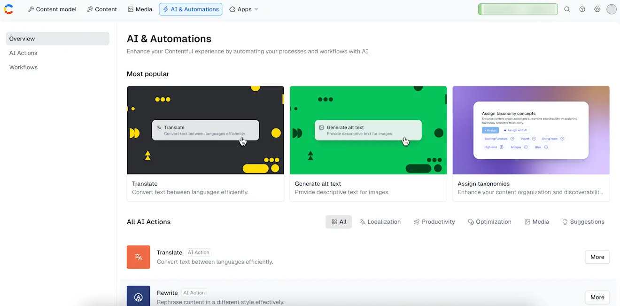Click the user avatar circle
Screen dimensions: 620x306
point(611,9)
